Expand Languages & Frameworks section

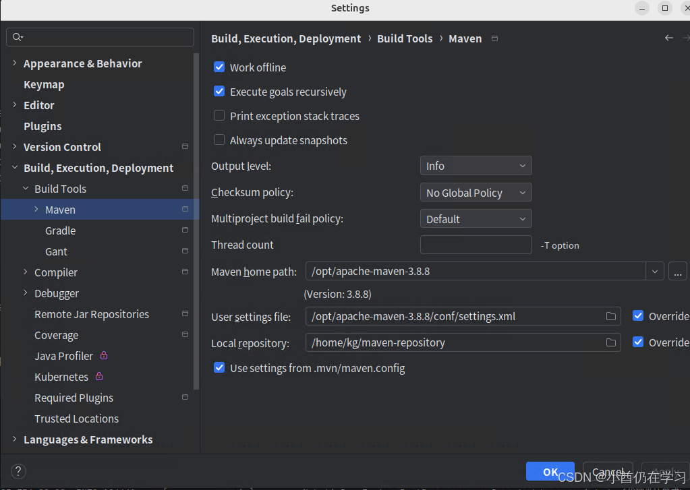pyautogui.click(x=15, y=439)
